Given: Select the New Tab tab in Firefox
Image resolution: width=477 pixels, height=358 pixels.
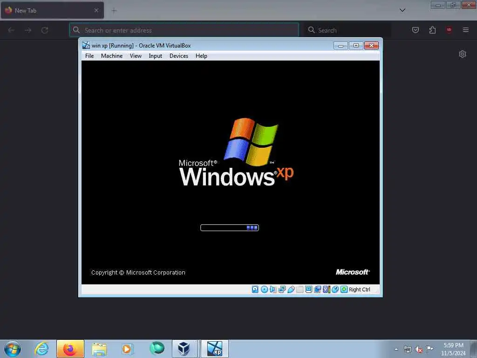Looking at the screenshot, I should tap(52, 10).
